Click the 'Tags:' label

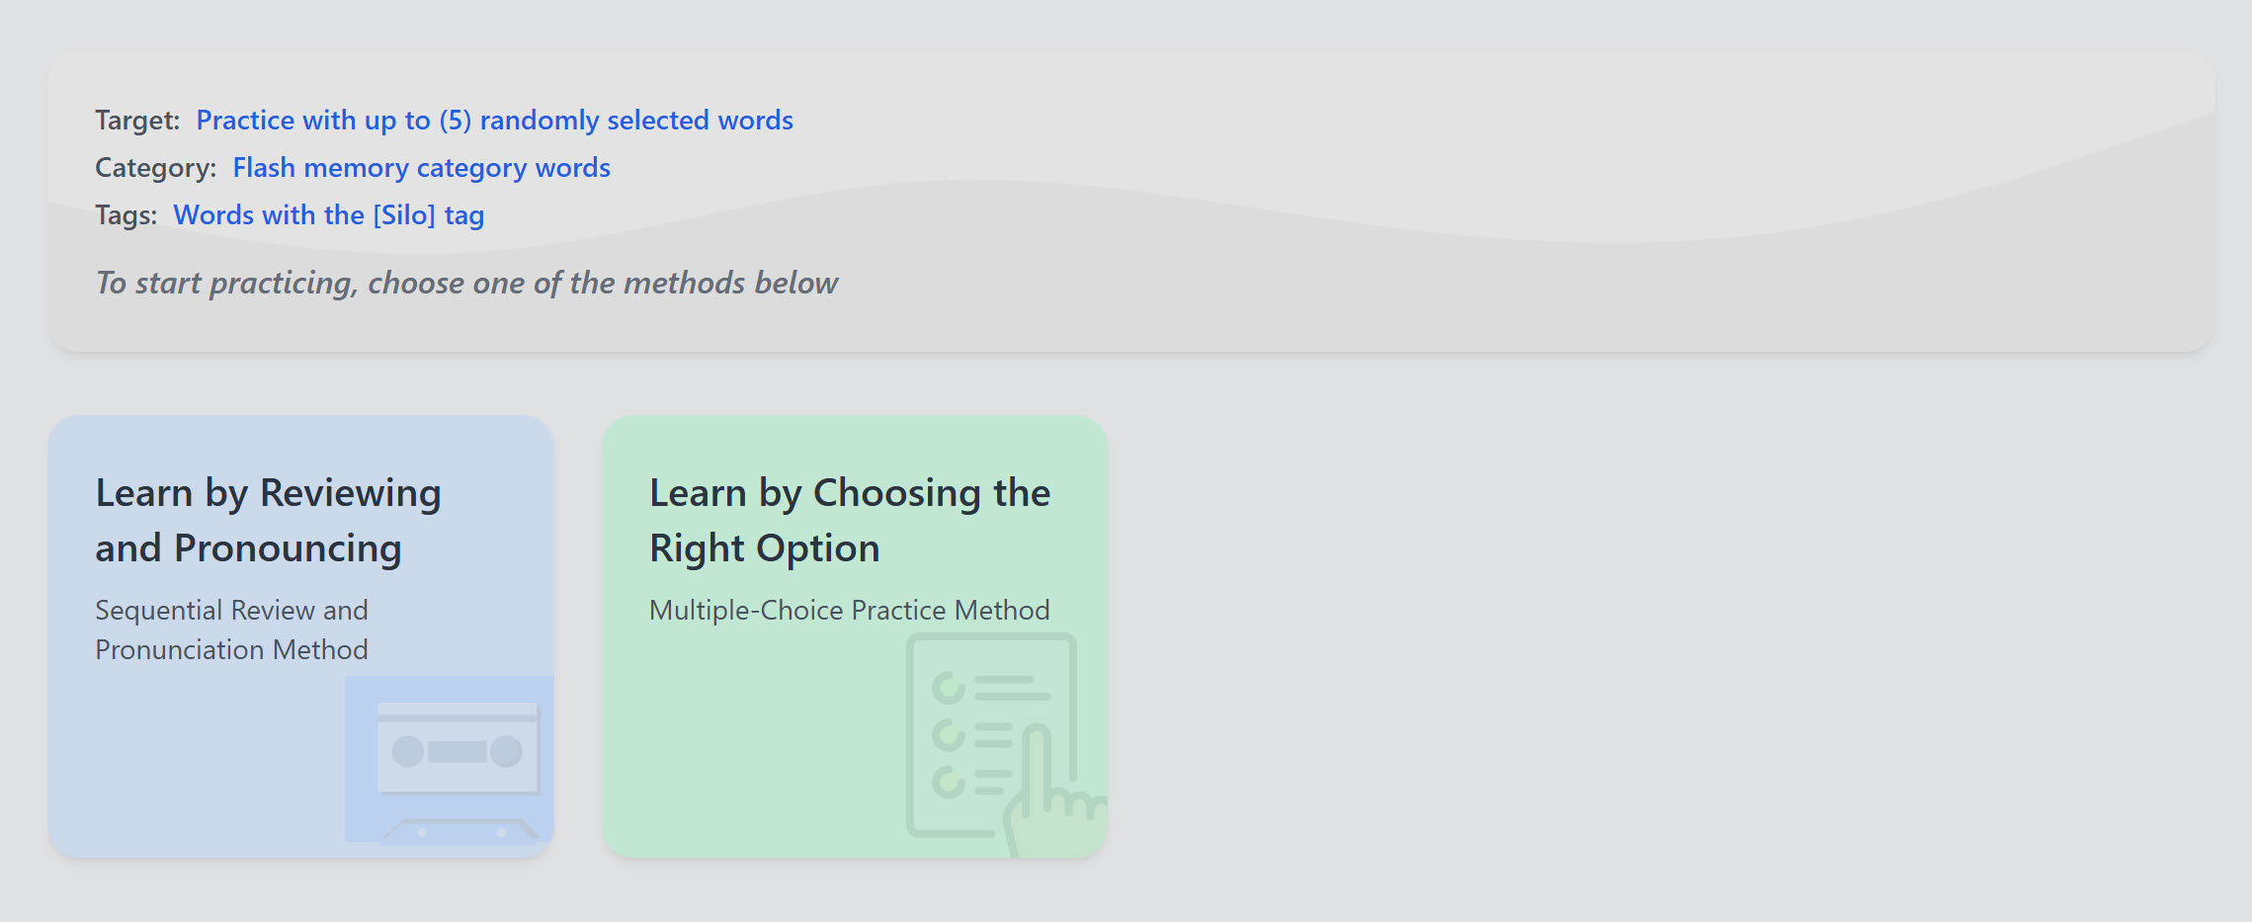point(125,215)
